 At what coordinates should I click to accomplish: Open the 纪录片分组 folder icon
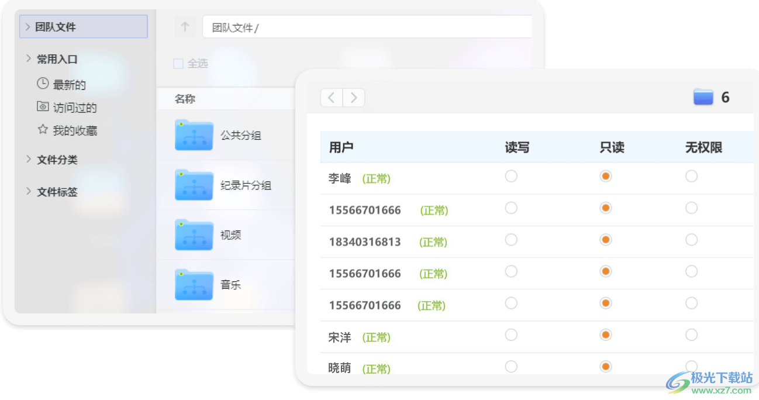pos(194,185)
